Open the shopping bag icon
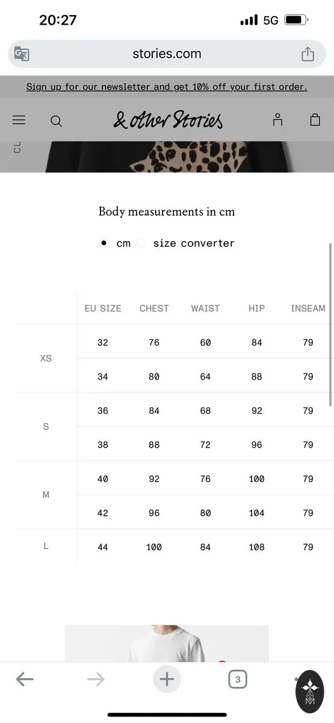Viewport: 334px width, 723px height. (x=315, y=119)
